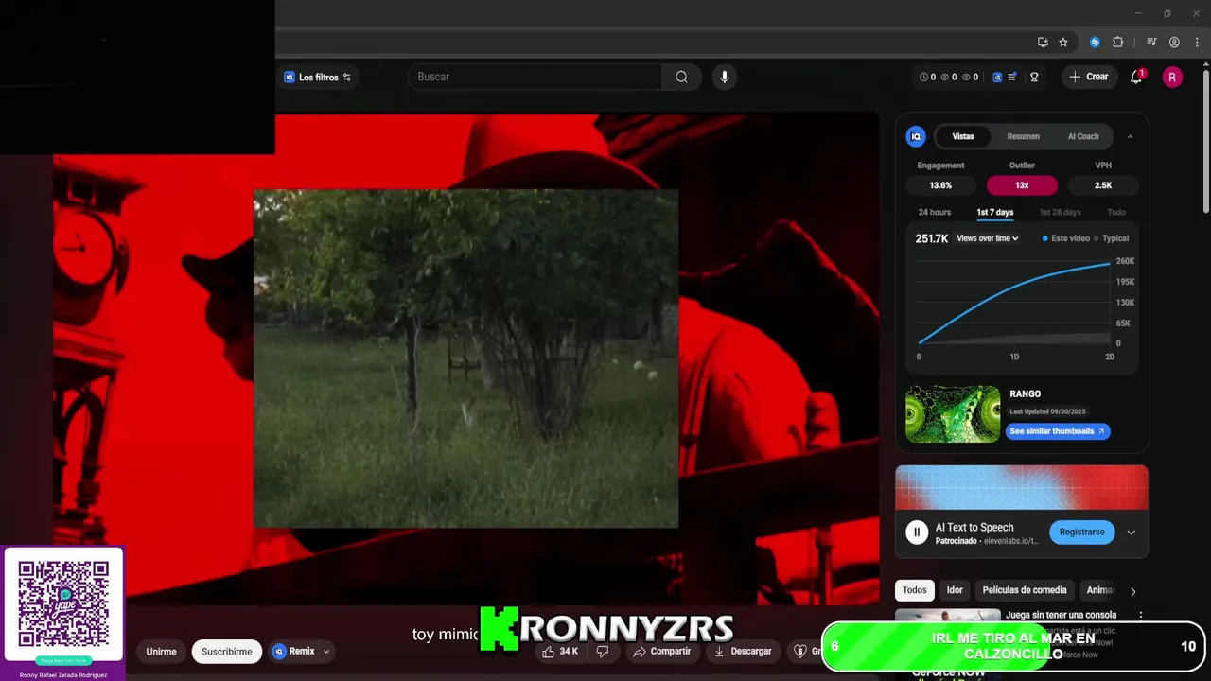This screenshot has height=681, width=1211.
Task: Click the Outlier 13x badge
Action: (1022, 185)
